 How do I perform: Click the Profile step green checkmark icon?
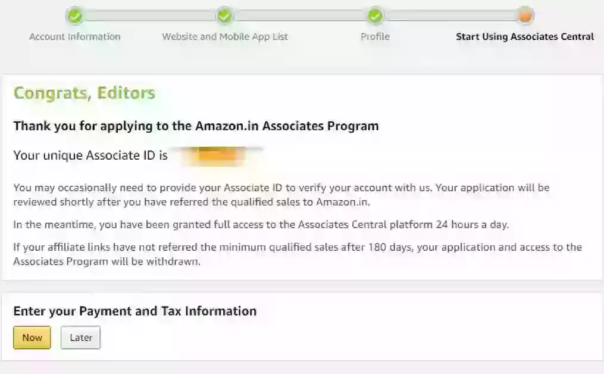pos(375,16)
